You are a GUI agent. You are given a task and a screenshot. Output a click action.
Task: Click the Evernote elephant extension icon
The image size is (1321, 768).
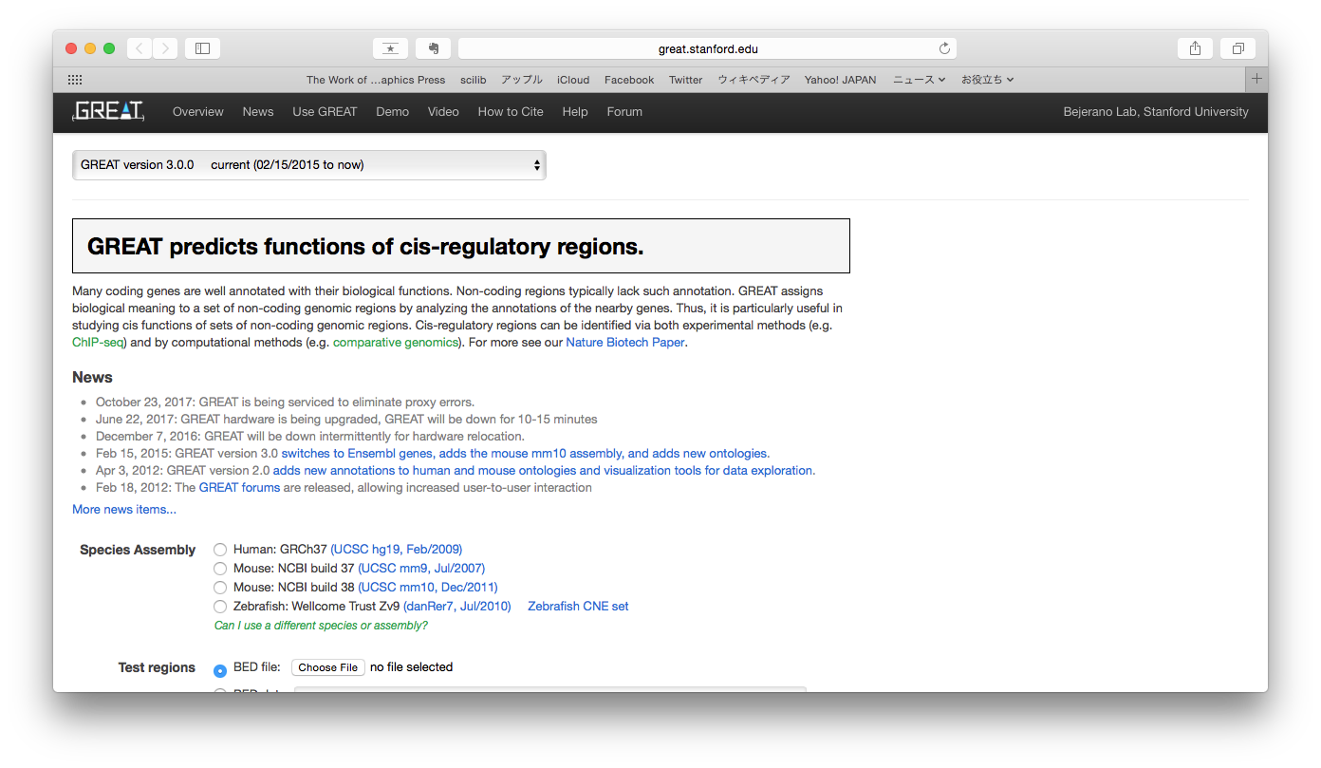433,48
